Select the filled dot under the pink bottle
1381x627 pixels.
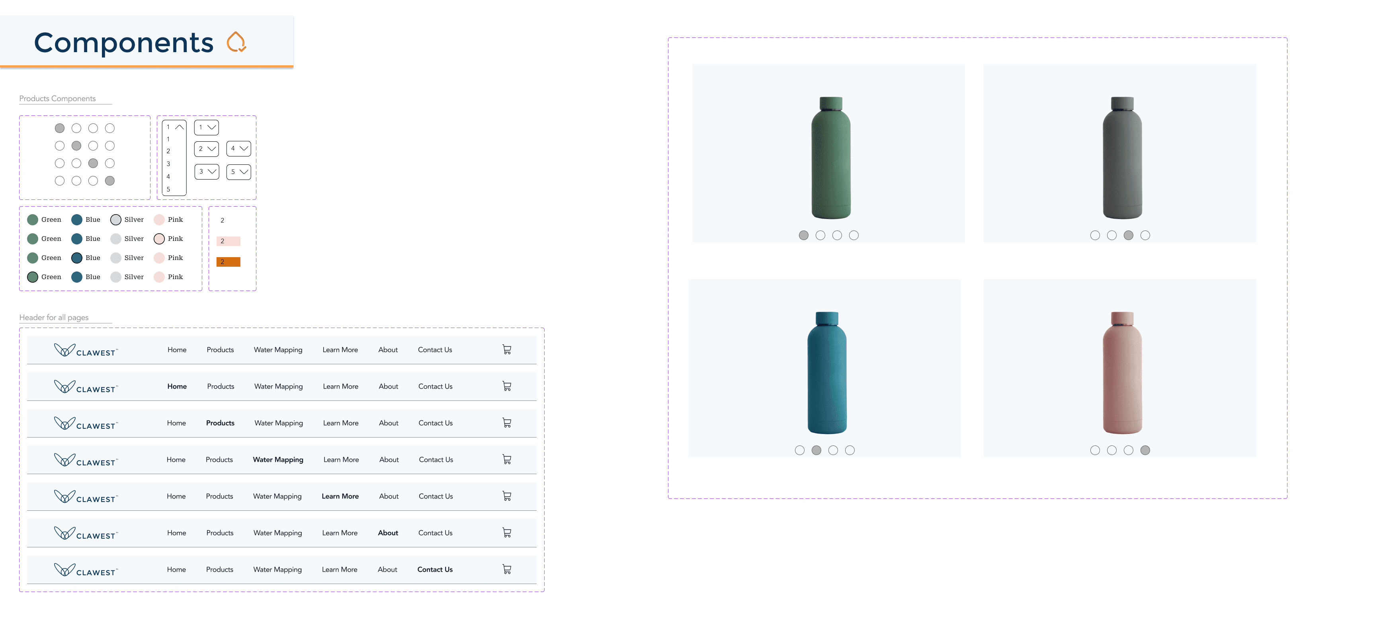coord(1145,450)
